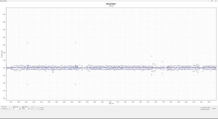Click the outlier point near 1330 Hz at 6560 ms
The image size is (218, 119).
(x=75, y=43)
